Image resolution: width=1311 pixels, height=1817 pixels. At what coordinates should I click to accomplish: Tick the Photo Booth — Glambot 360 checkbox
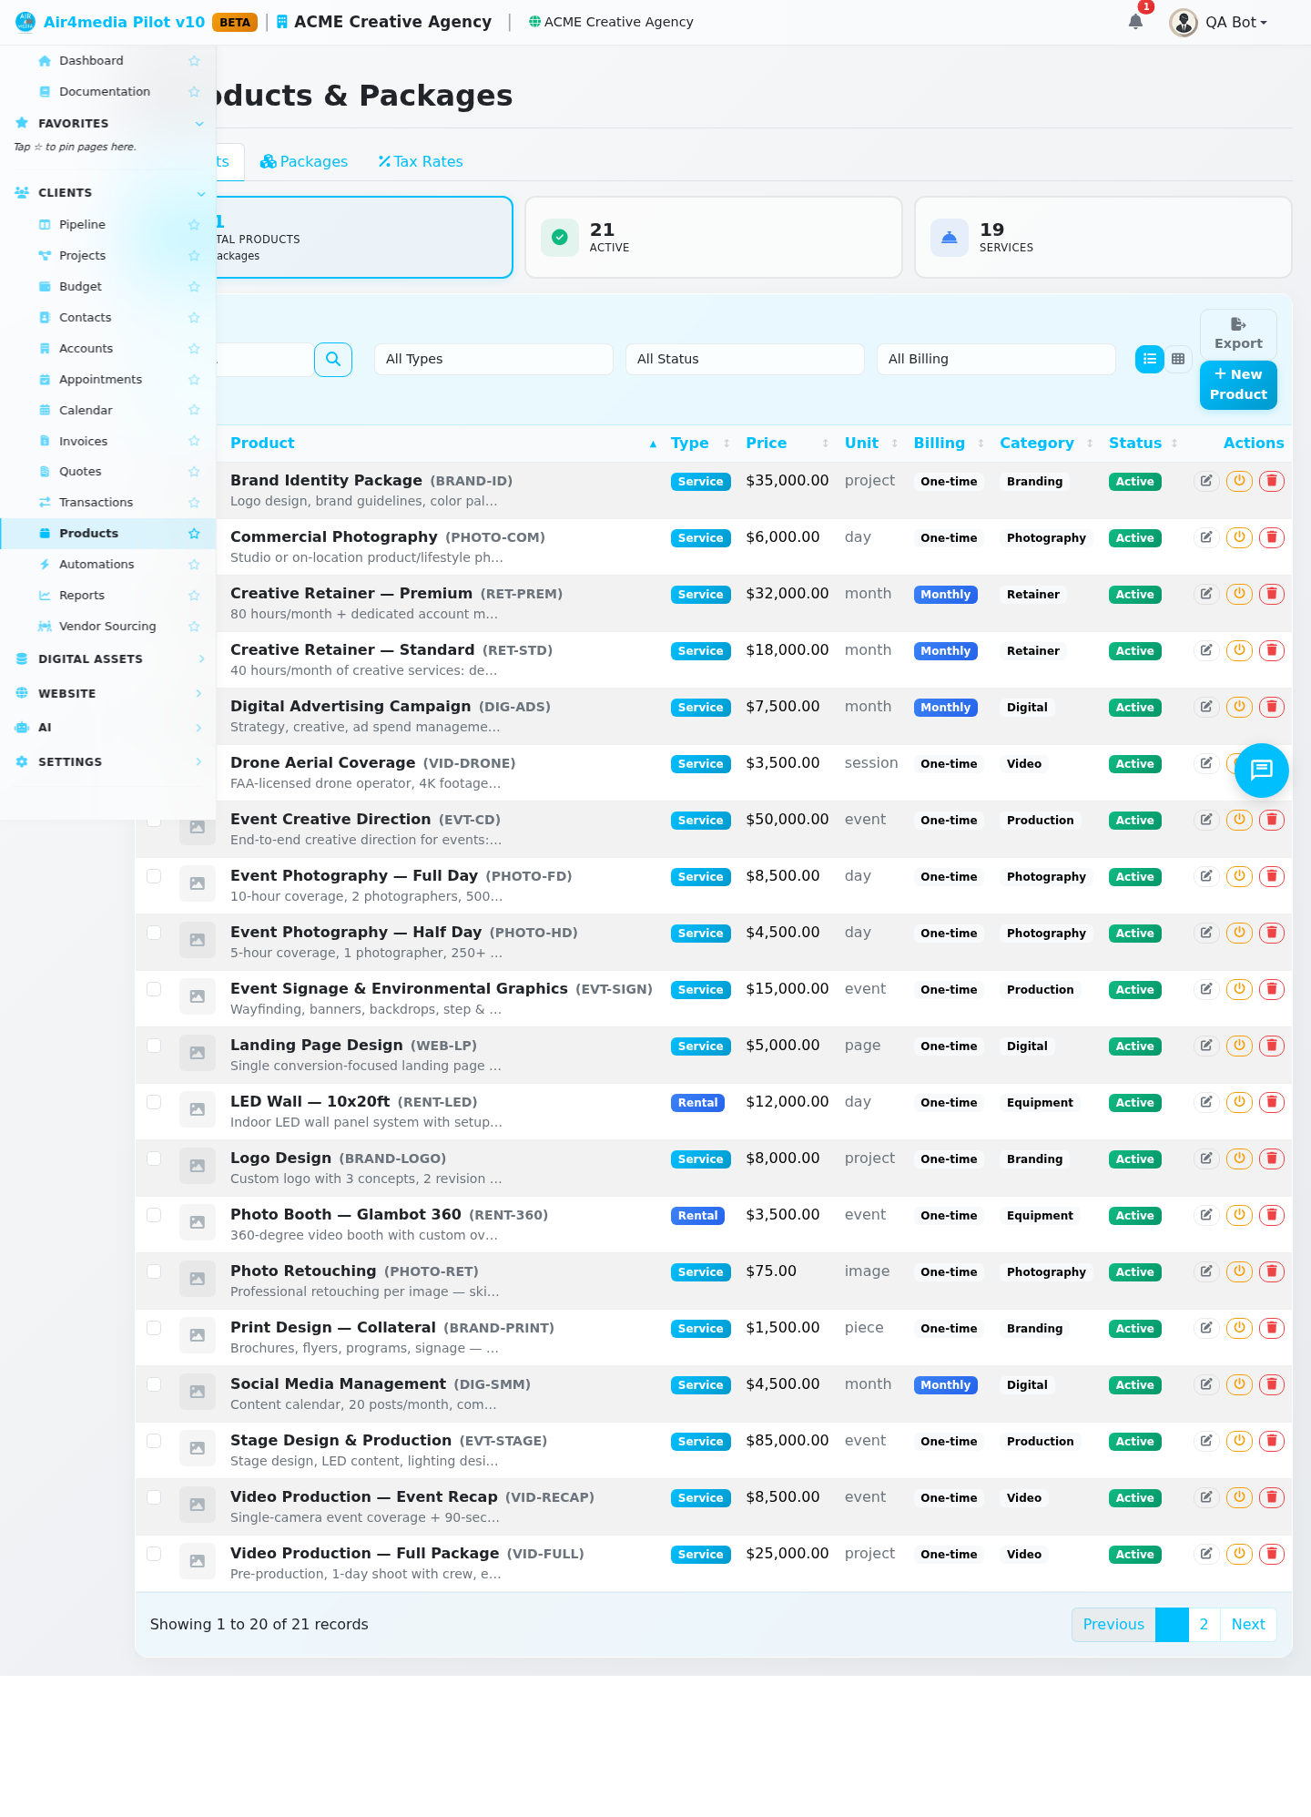pos(154,1215)
